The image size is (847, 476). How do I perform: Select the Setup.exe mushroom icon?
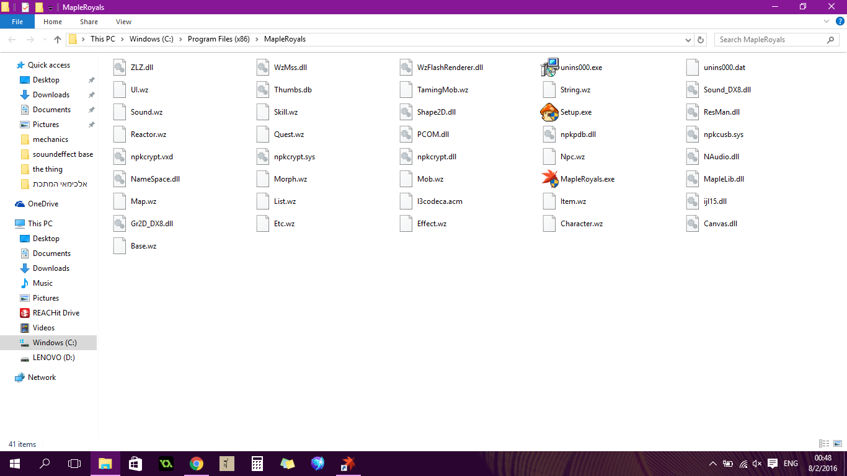(549, 112)
